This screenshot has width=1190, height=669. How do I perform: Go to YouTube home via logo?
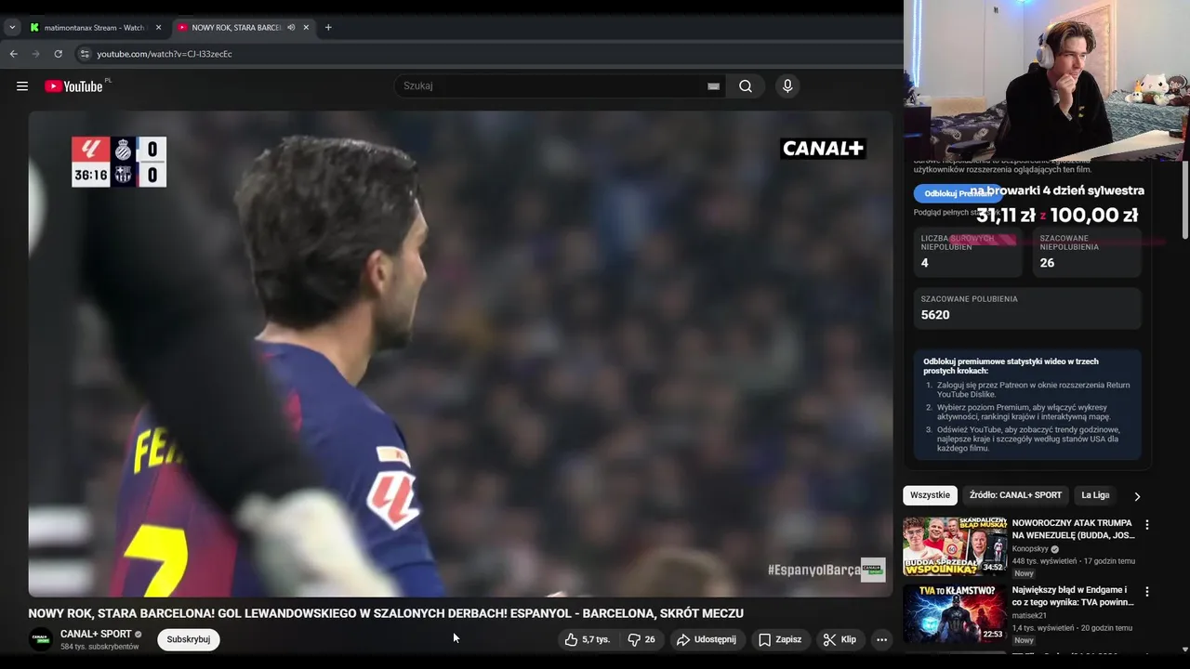pos(73,86)
